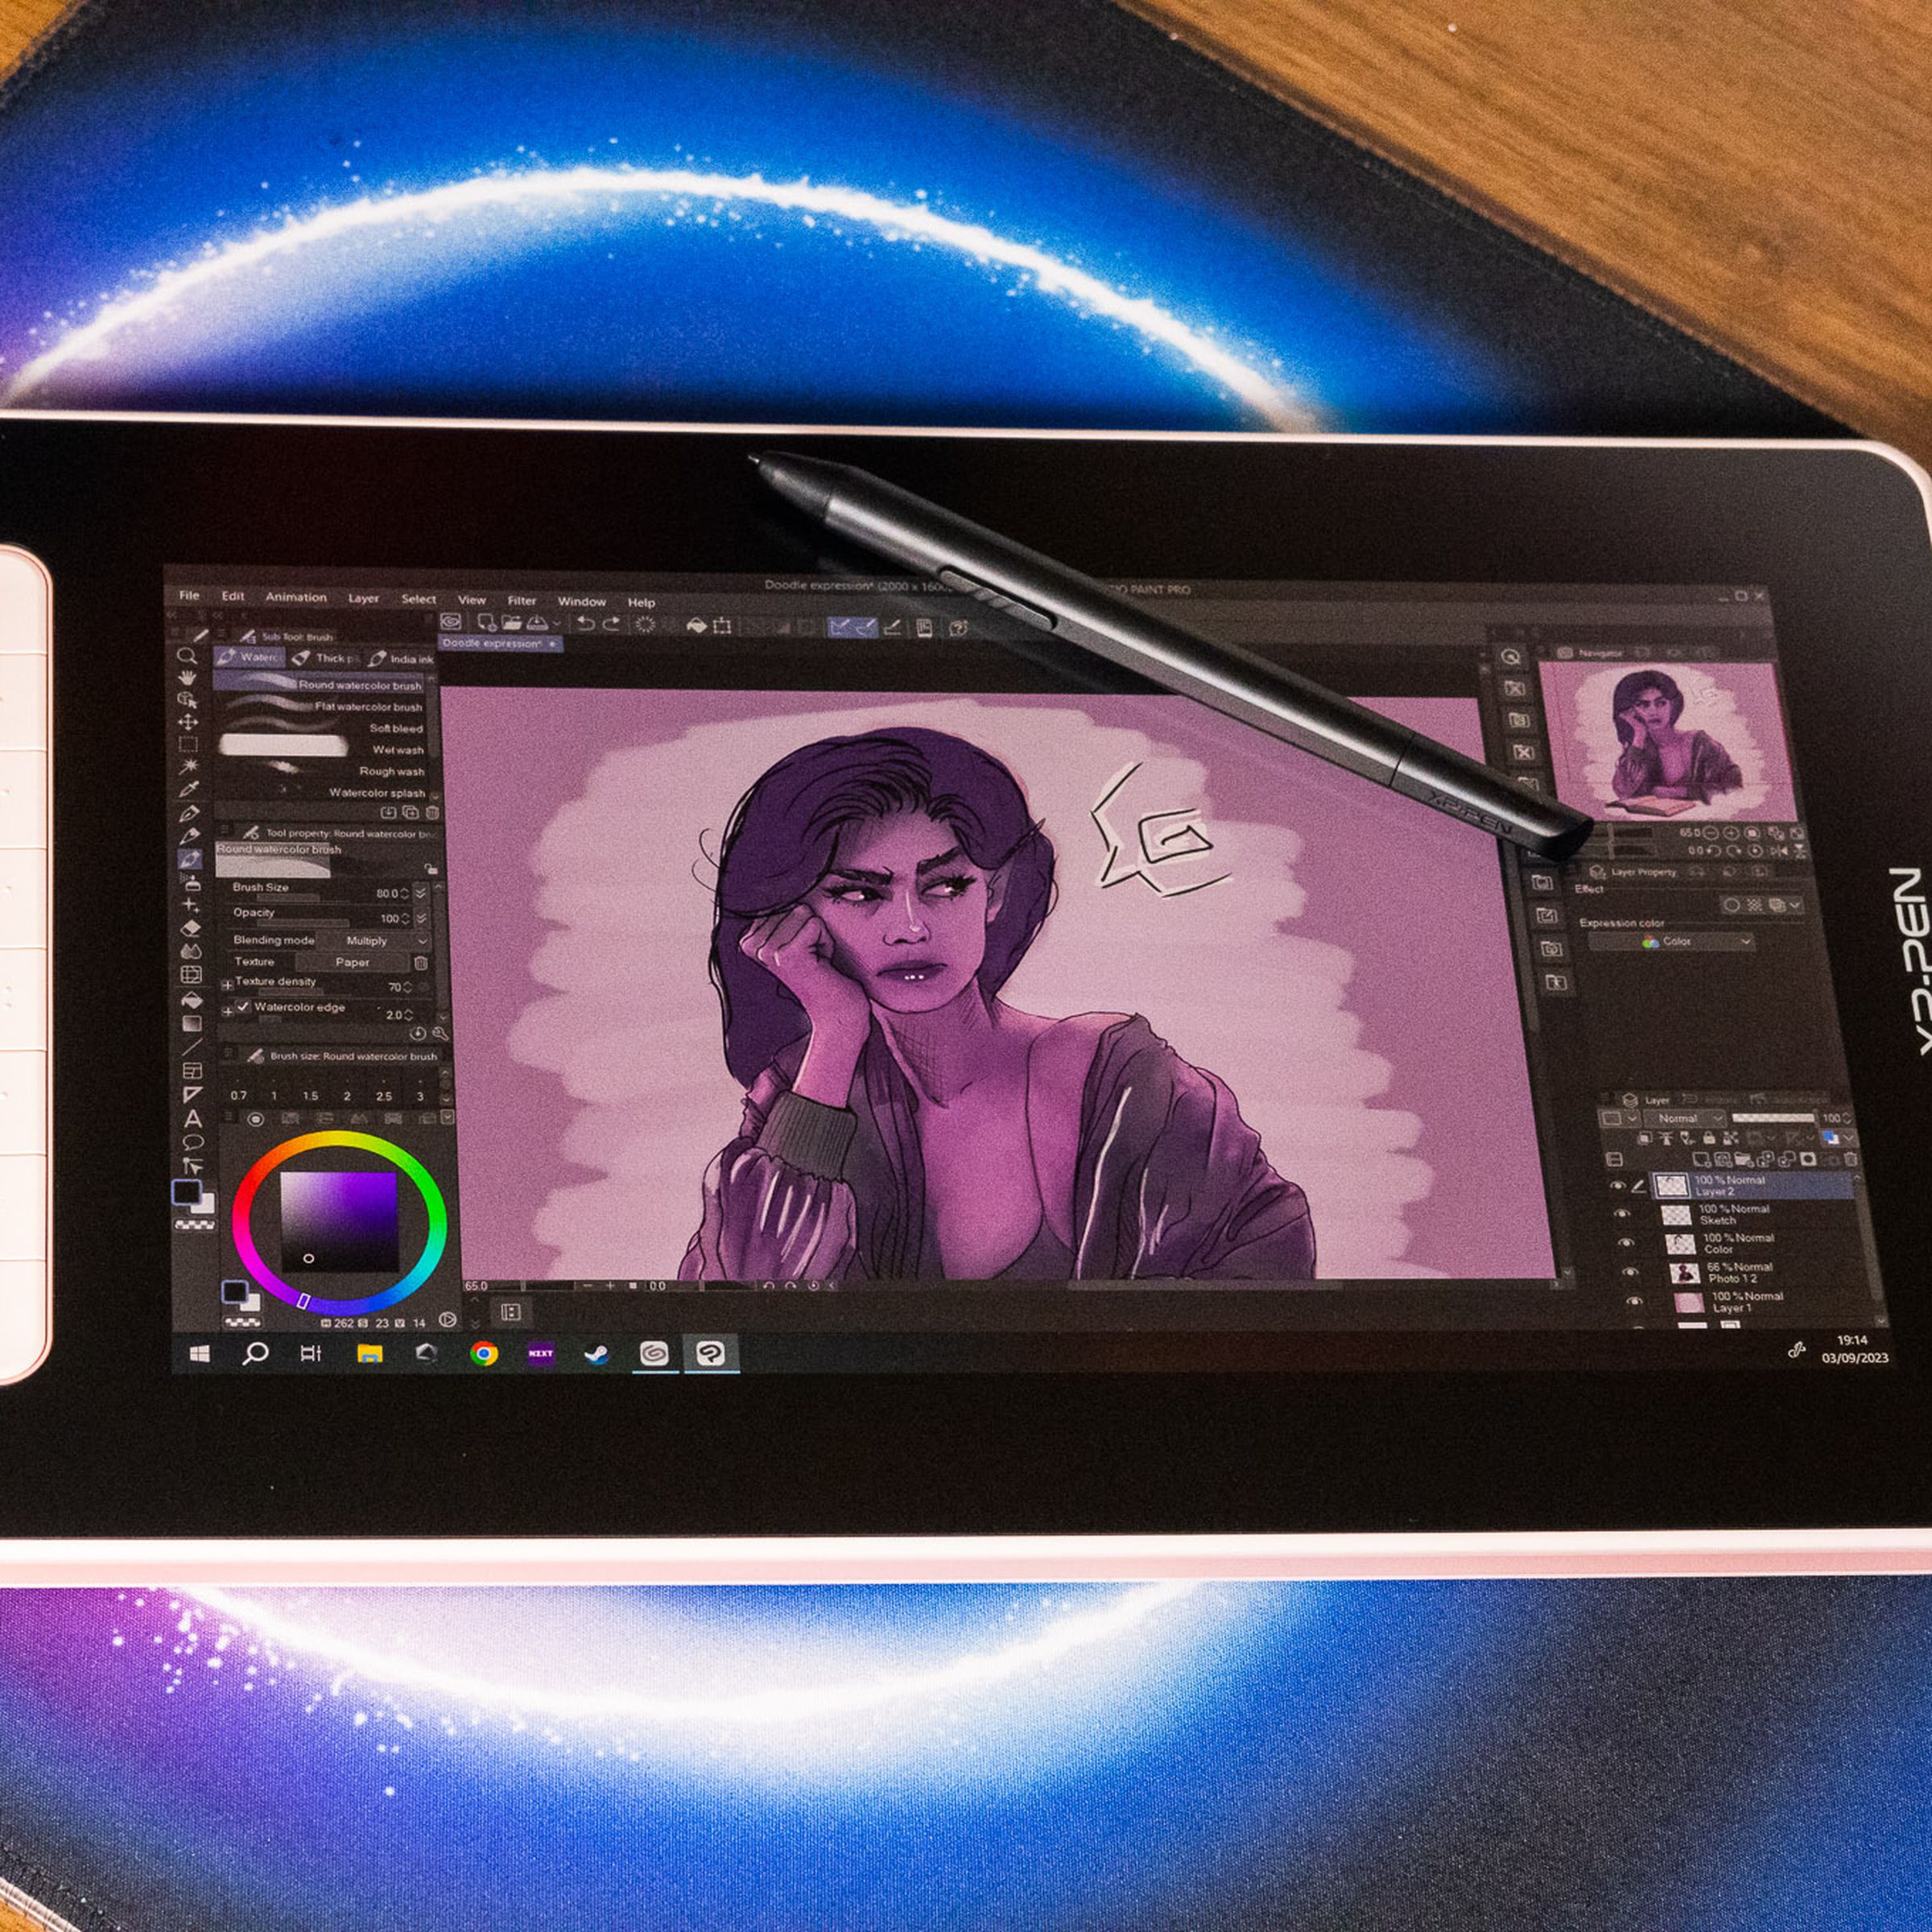Hide the Sketch layer eye icon

[1622, 1213]
